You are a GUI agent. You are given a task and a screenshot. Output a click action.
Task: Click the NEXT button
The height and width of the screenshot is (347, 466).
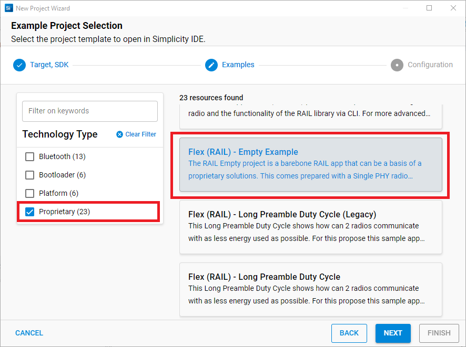coord(393,333)
